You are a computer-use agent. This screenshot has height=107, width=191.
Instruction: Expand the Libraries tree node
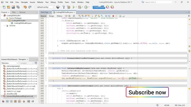pyautogui.click(x=4, y=26)
